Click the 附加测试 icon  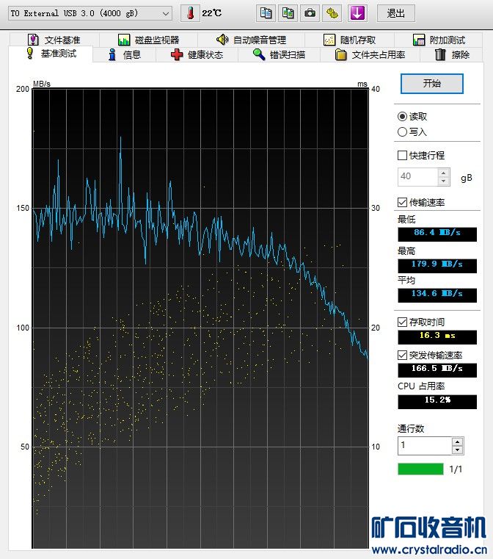tap(419, 40)
